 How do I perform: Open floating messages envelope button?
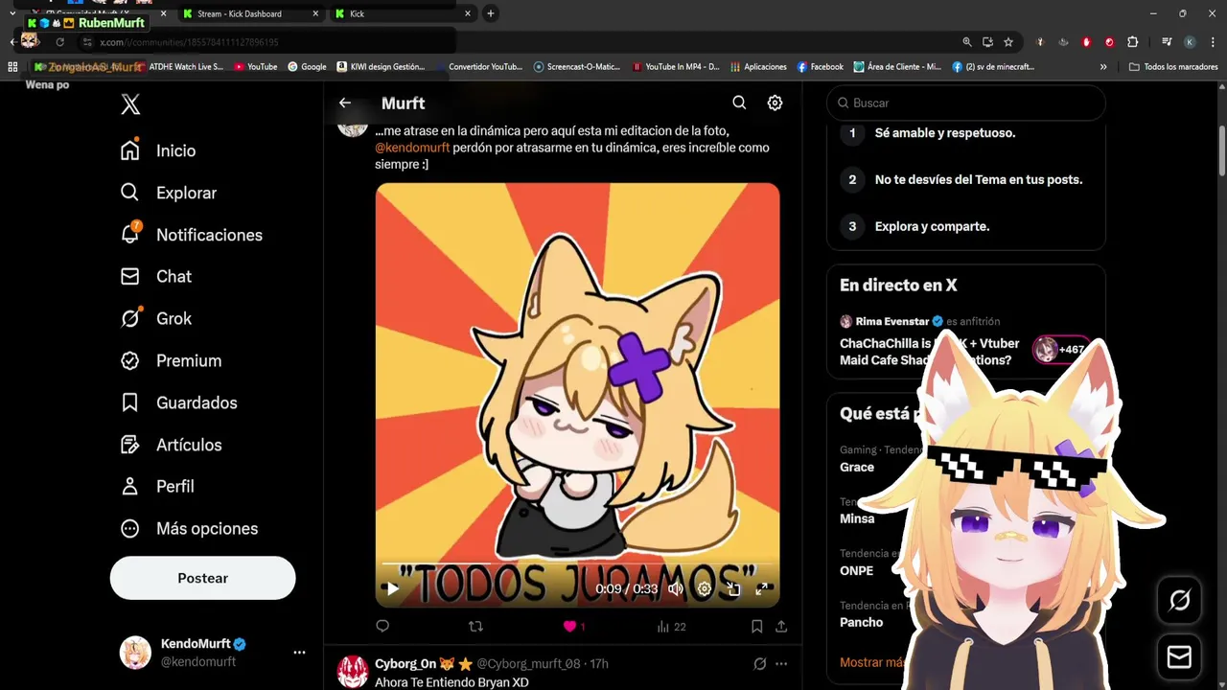(1179, 657)
